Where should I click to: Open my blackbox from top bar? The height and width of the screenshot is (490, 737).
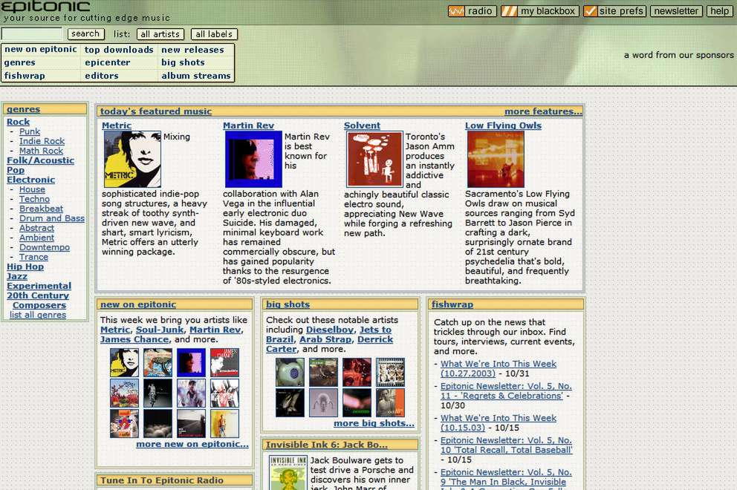[x=539, y=11]
